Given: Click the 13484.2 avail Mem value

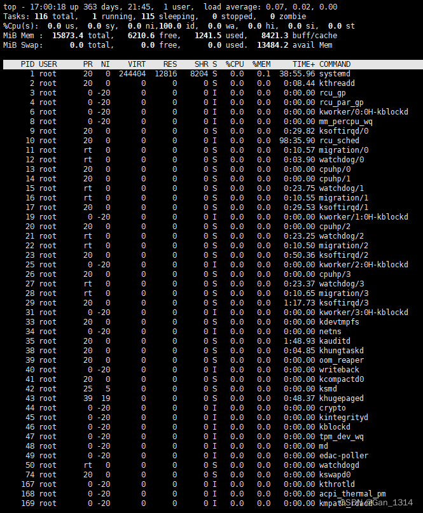Looking at the screenshot, I should (273, 45).
